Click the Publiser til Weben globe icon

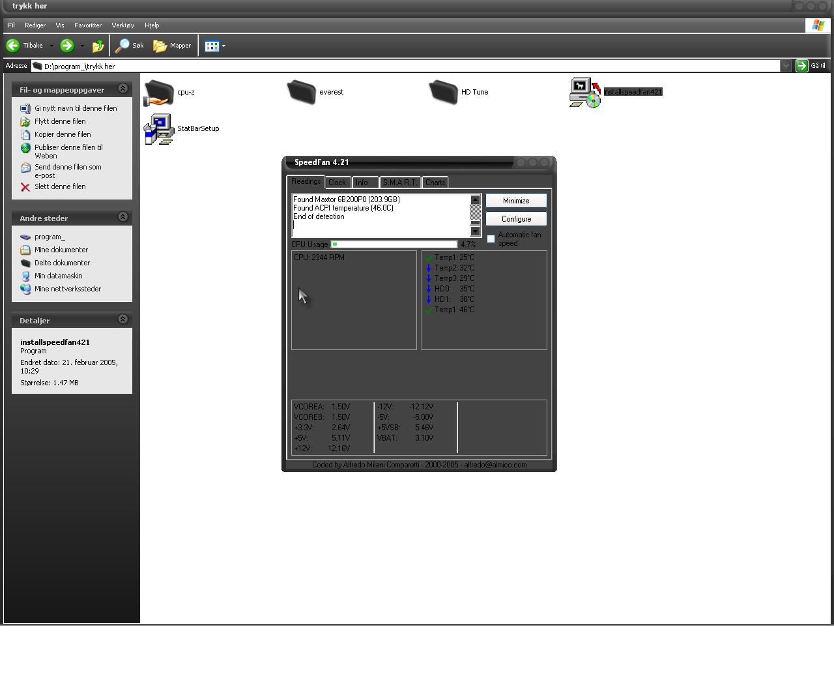[25, 148]
